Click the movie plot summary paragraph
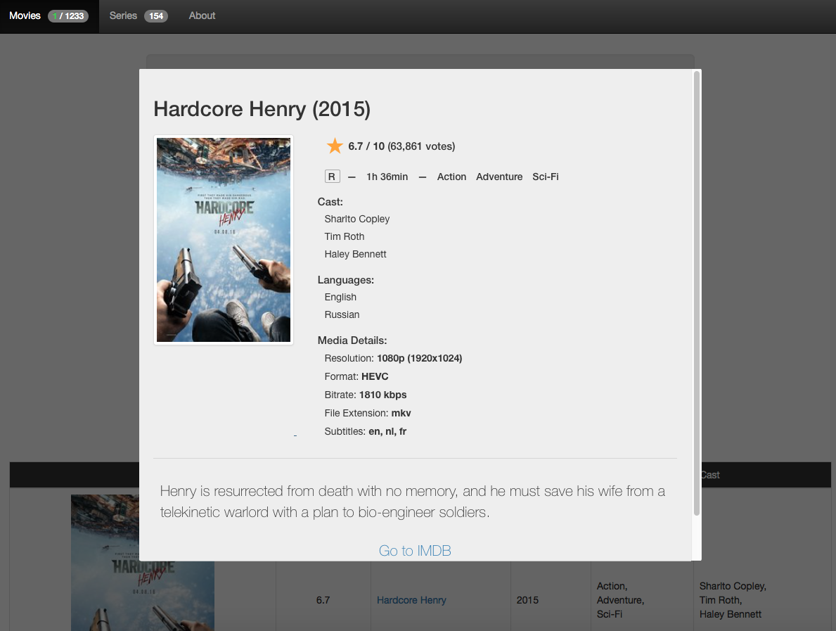Viewport: 836px width, 631px height. 413,502
